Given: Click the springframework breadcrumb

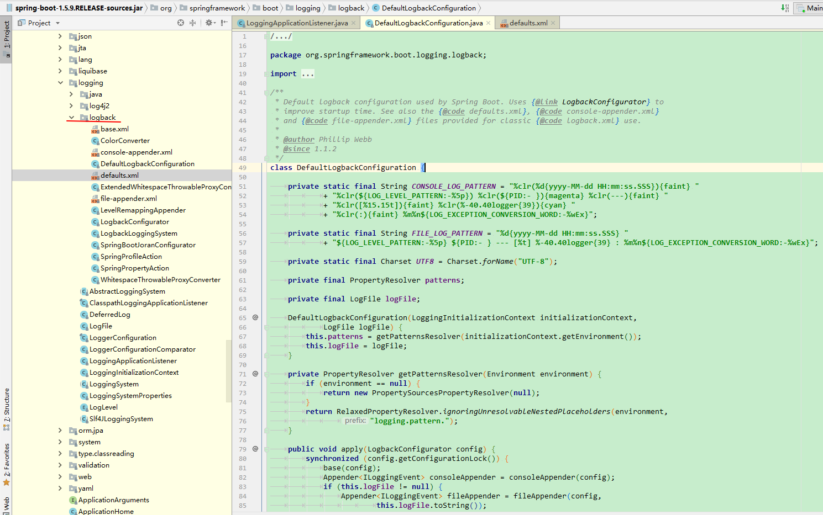Looking at the screenshot, I should click(x=212, y=8).
